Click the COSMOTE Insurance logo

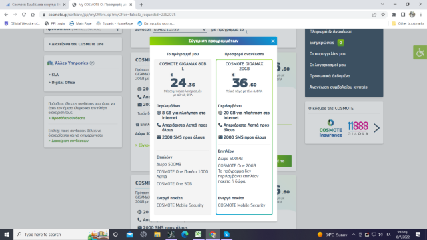(330, 128)
